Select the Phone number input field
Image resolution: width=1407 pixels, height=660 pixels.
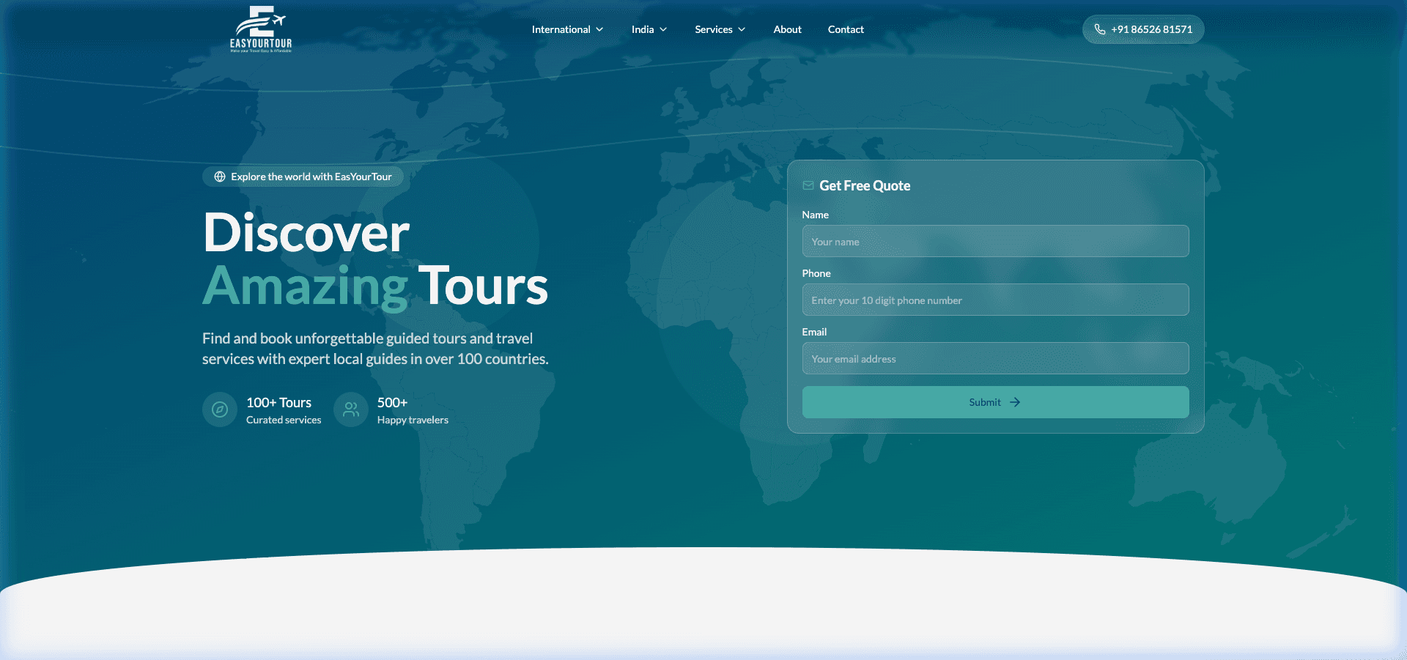point(995,300)
